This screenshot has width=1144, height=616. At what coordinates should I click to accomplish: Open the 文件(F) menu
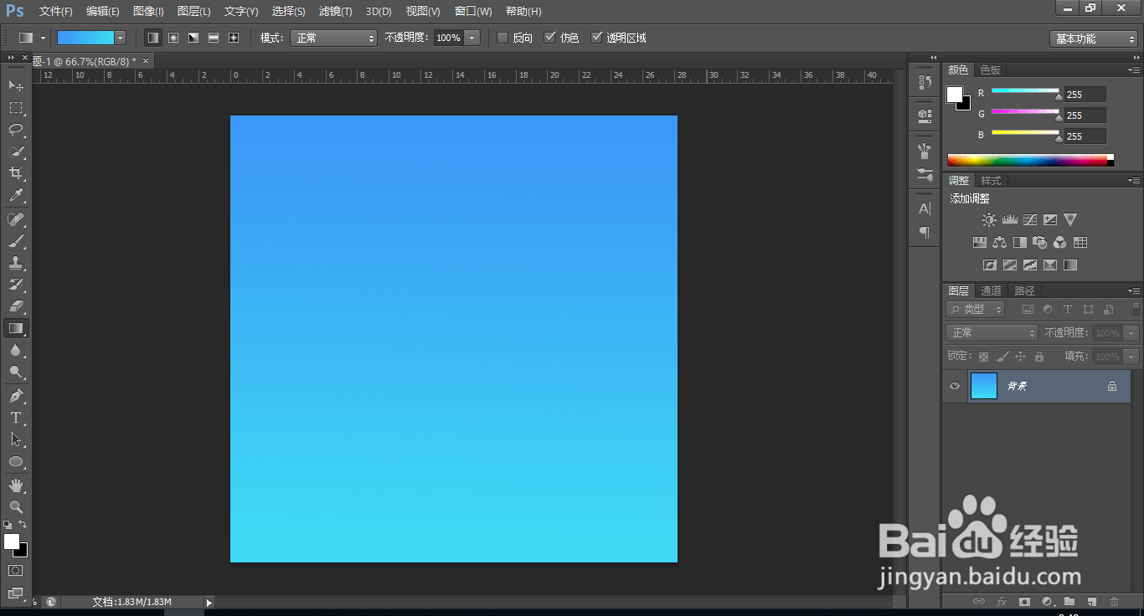click(x=56, y=11)
